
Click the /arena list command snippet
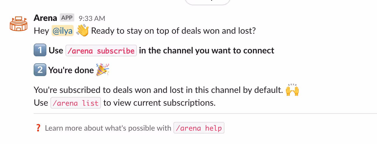76,103
